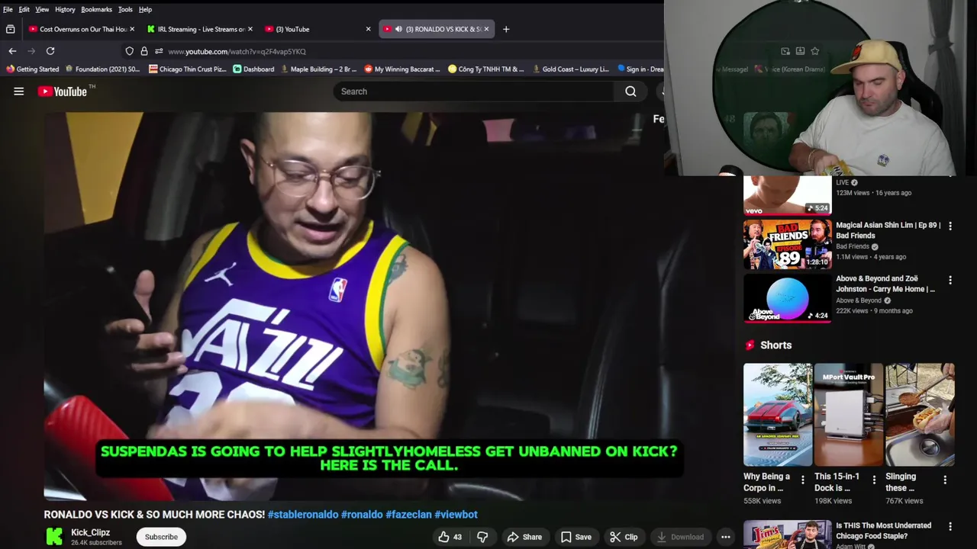Close the Cost Overruns tab
The height and width of the screenshot is (549, 977).
(x=132, y=29)
